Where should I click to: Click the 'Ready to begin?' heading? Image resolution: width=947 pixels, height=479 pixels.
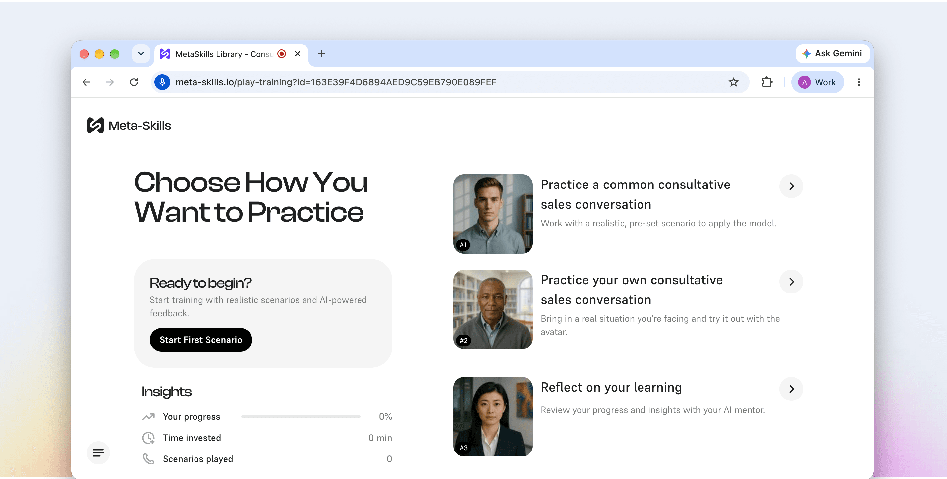click(200, 283)
